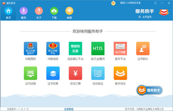The image size is (173, 111).
Task: Open the 服务网点 orange icon
Action: 120,73
